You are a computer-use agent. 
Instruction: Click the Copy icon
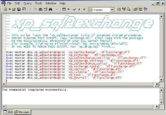click(x=36, y=10)
